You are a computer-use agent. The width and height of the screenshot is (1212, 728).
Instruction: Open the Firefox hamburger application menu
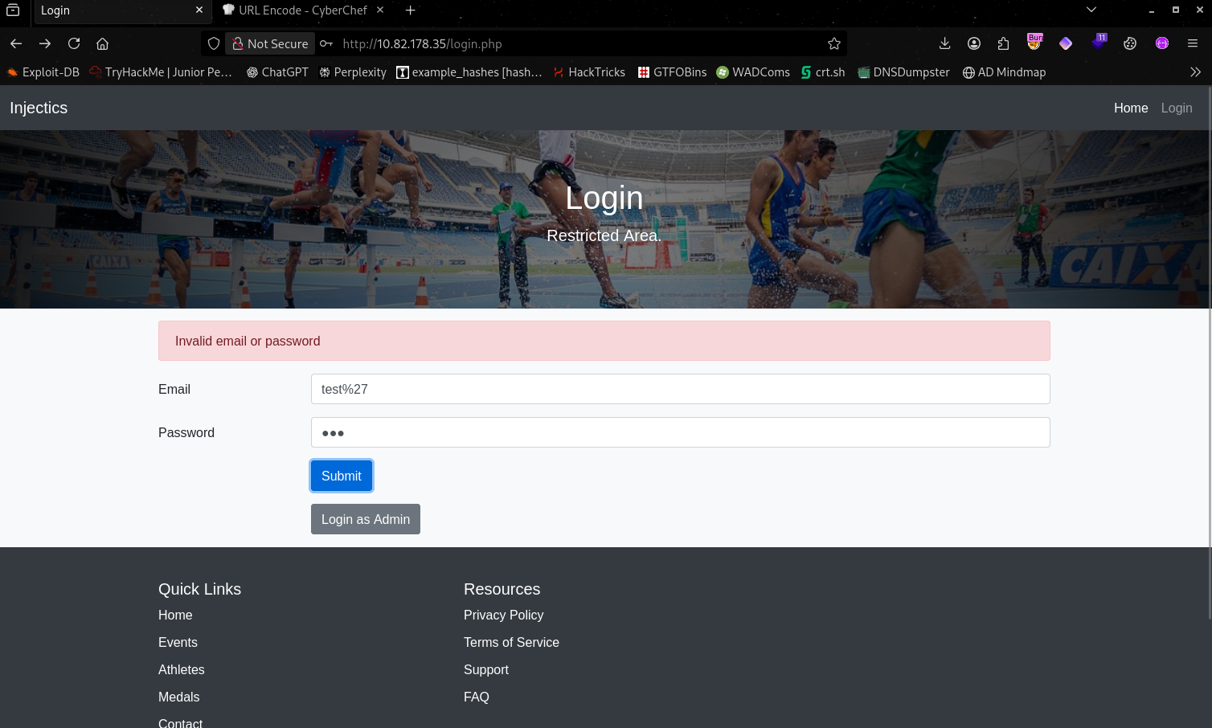[1193, 43]
